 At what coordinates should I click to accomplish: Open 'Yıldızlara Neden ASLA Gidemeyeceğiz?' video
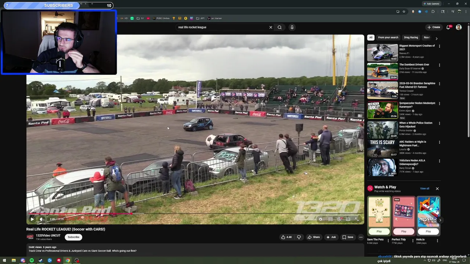tap(412, 162)
